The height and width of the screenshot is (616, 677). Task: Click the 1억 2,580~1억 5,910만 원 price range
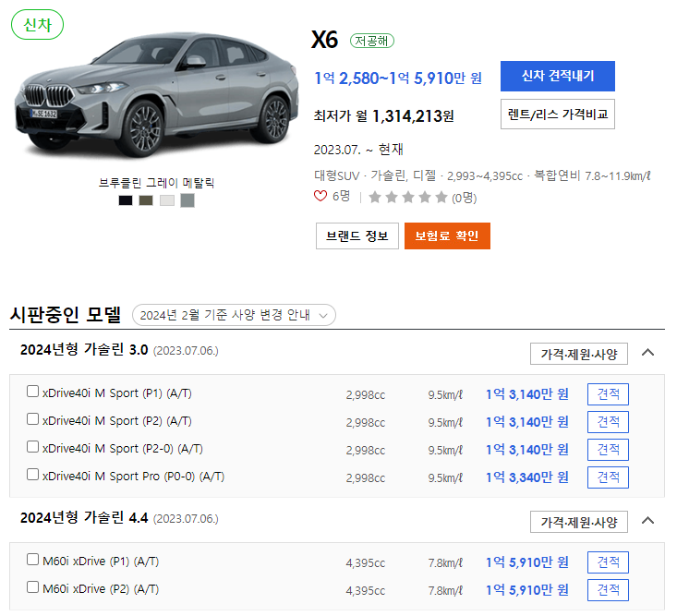tap(398, 79)
